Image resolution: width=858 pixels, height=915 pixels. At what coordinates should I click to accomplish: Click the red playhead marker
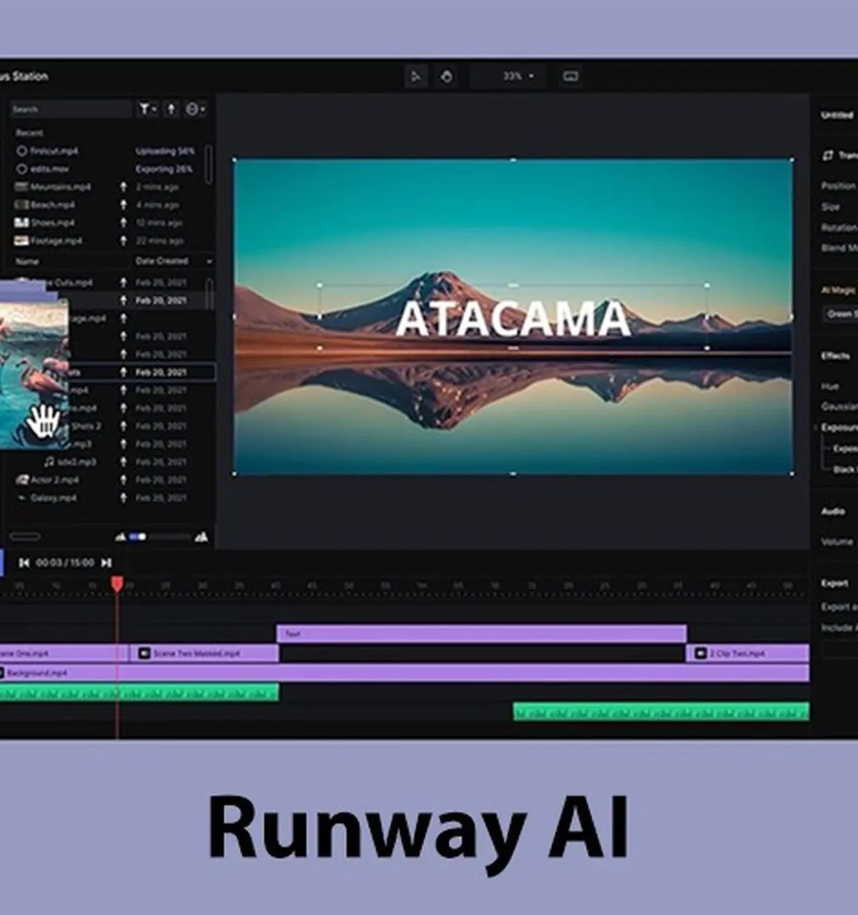click(117, 584)
